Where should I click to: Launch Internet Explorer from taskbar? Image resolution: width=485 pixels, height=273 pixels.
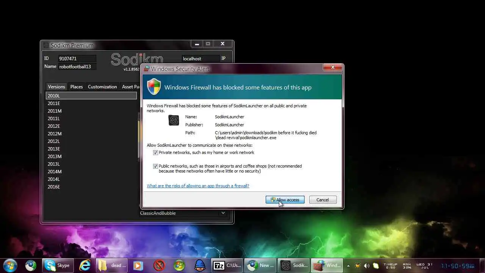[x=85, y=265]
